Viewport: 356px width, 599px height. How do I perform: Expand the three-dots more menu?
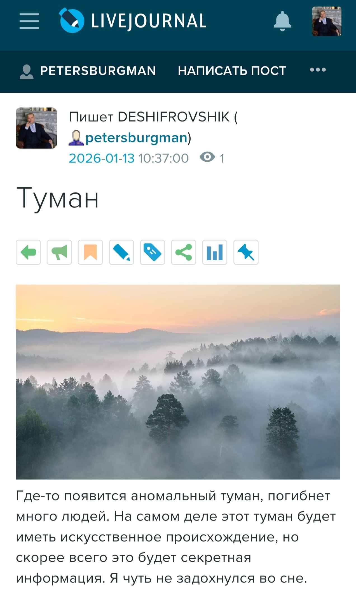(318, 70)
